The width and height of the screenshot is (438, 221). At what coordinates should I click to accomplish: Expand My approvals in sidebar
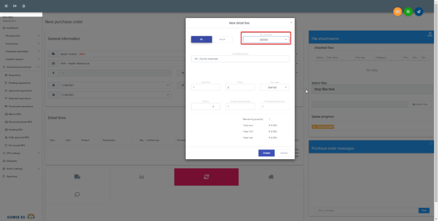pyautogui.click(x=21, y=36)
